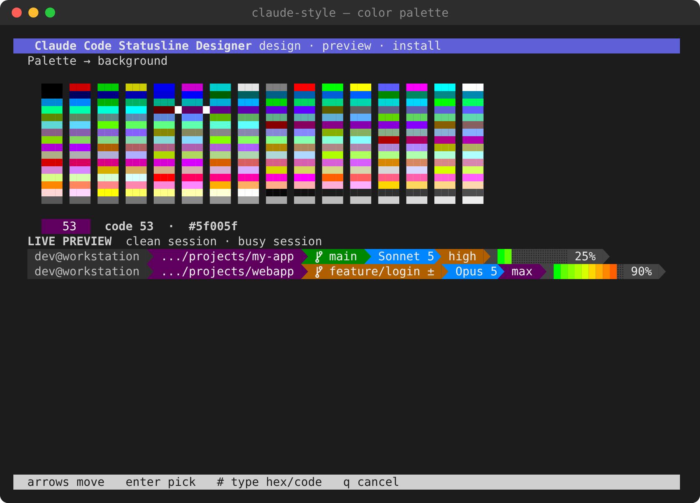This screenshot has width=700, height=503.
Task: Switch to the design tab
Action: (280, 46)
